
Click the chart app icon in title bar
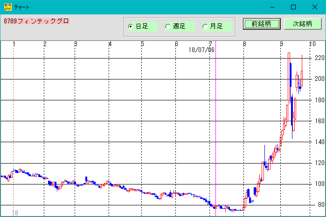coord(7,7)
